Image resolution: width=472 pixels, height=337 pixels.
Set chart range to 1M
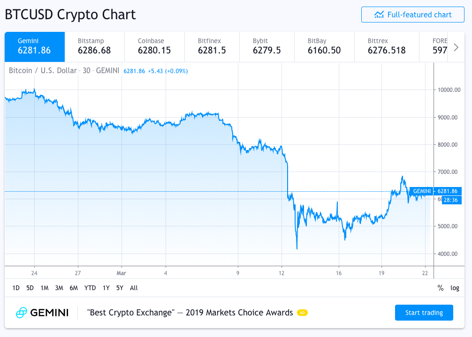(45, 288)
